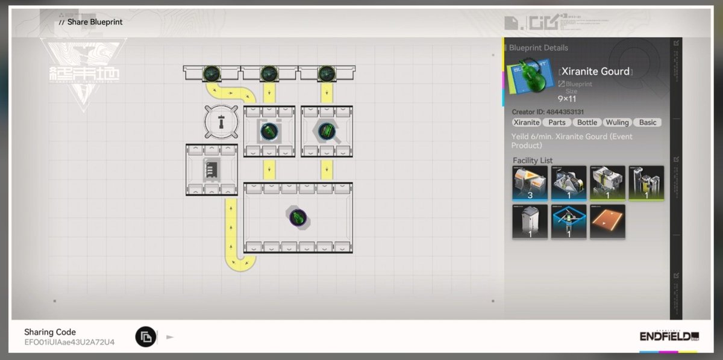Select the sharing code EFO01iUIAae43U2A72U4
This screenshot has width=723, height=360.
point(69,342)
